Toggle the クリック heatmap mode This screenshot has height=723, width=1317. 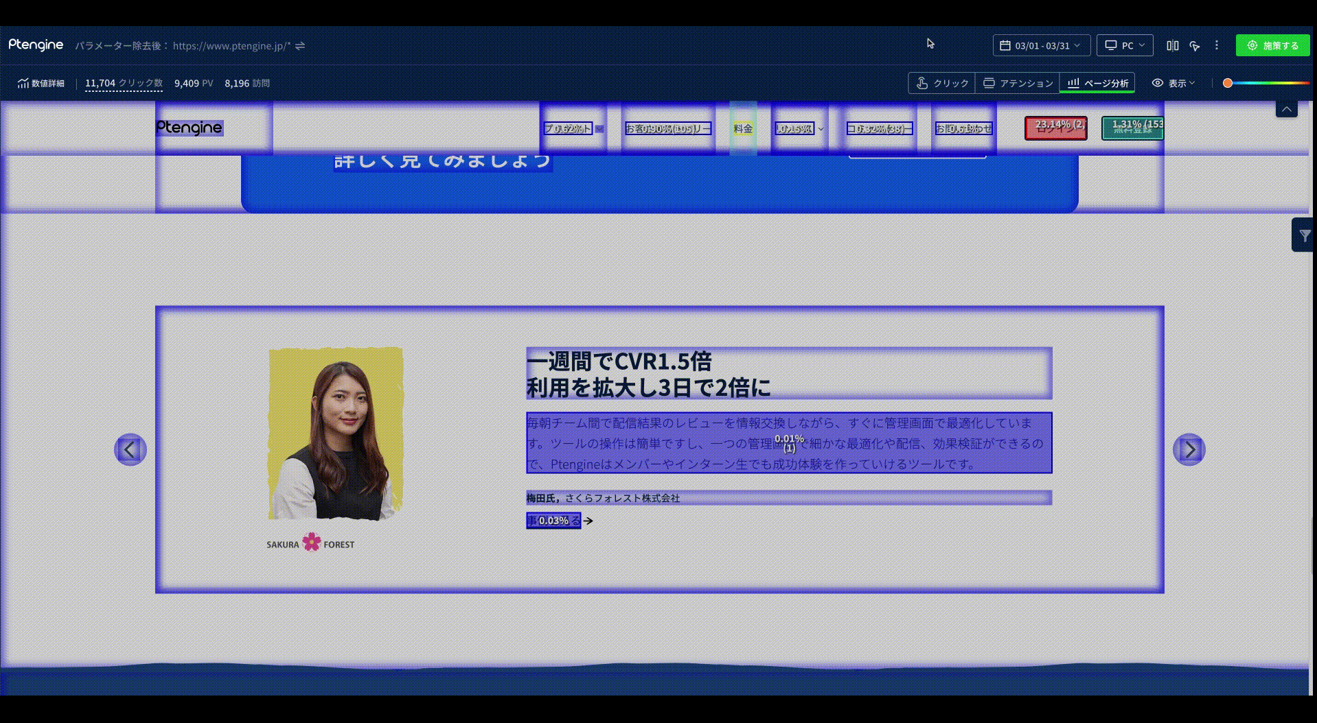click(x=942, y=83)
